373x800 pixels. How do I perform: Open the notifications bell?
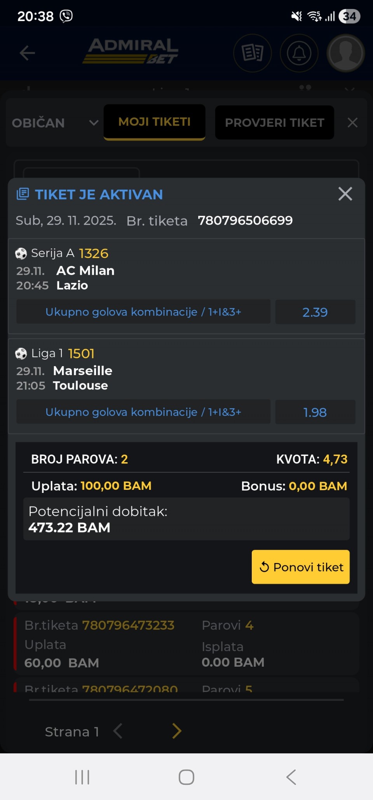(x=299, y=53)
